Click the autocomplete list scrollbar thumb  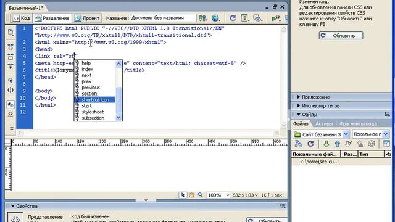[x=118, y=101]
